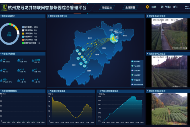This screenshot has height=127, width=190.
Task: Click the yellow segment of the donut chart
Action: pos(16,28)
